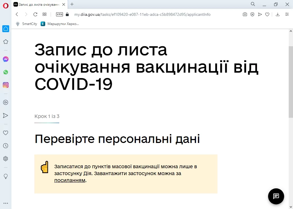Image resolution: width=293 pixels, height=209 pixels.
Task: Open Instagram in sidebar
Action: click(6, 85)
